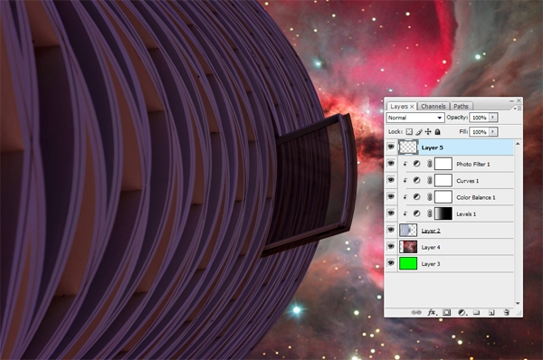Click the Color Balance 1 adjustment icon

pyautogui.click(x=416, y=197)
